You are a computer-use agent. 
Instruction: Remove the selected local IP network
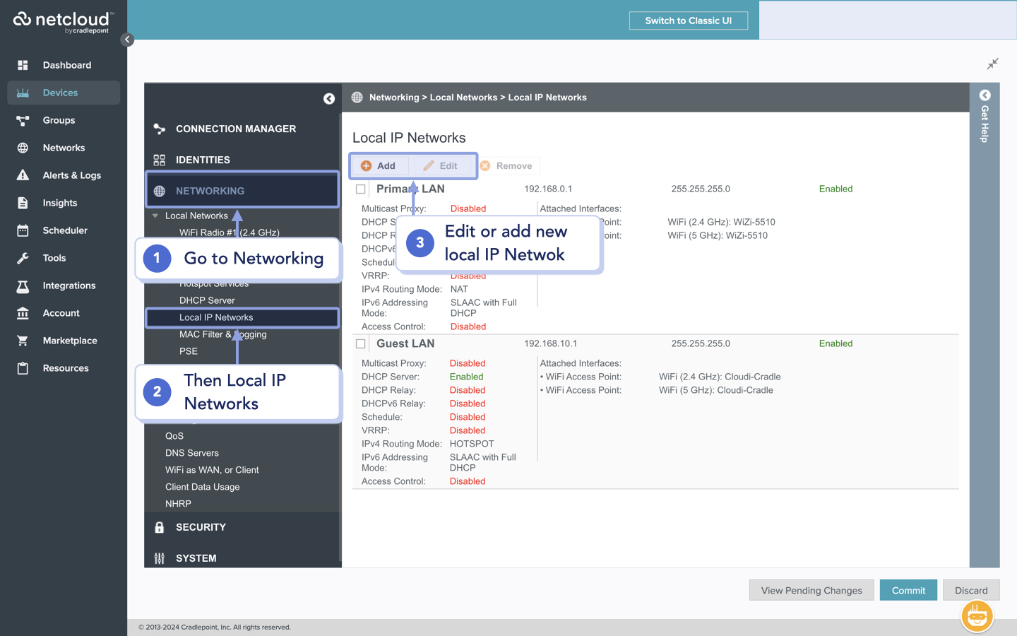[x=509, y=165]
